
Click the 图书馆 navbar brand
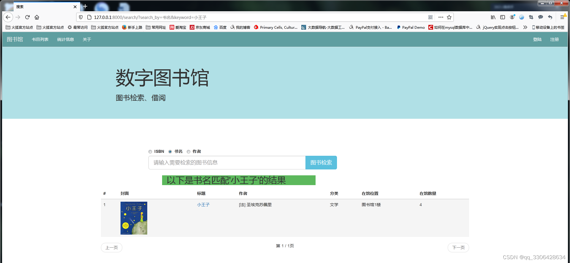coord(15,39)
